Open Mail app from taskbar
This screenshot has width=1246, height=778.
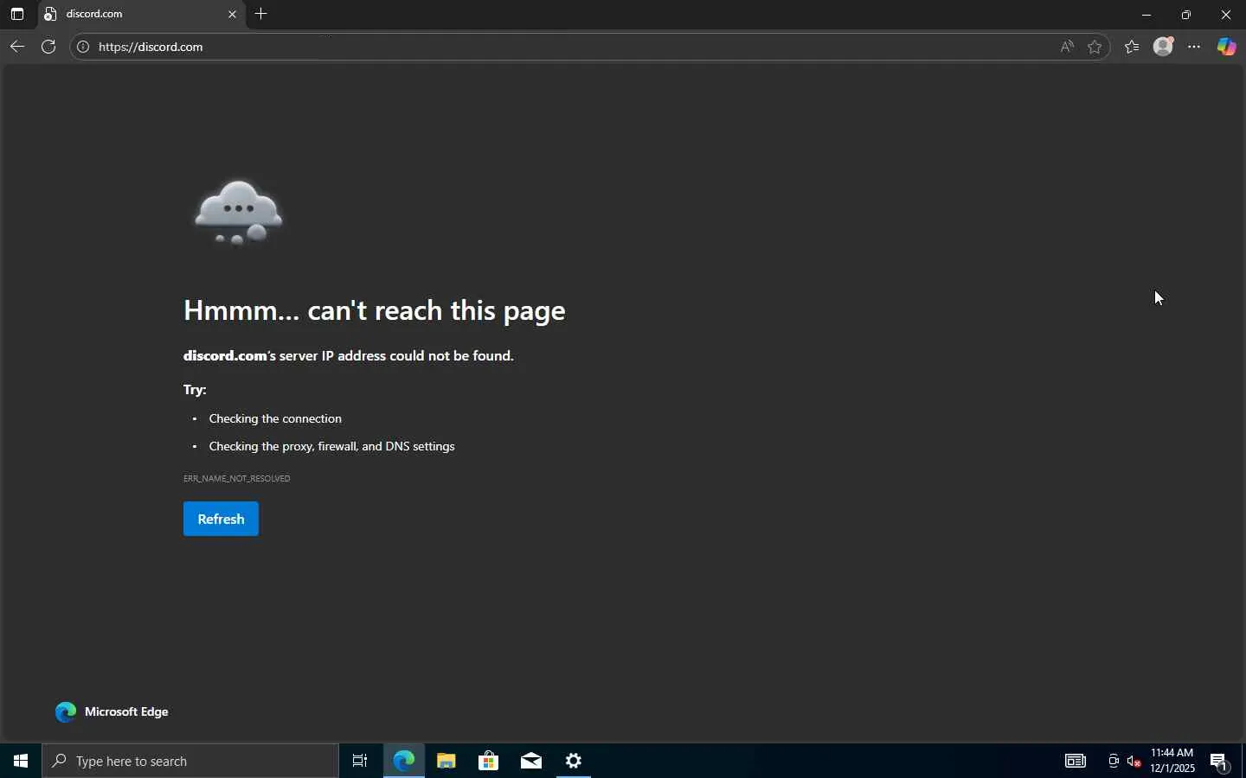[531, 761]
